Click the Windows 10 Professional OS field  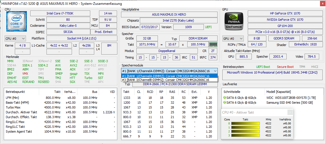tap(272, 75)
